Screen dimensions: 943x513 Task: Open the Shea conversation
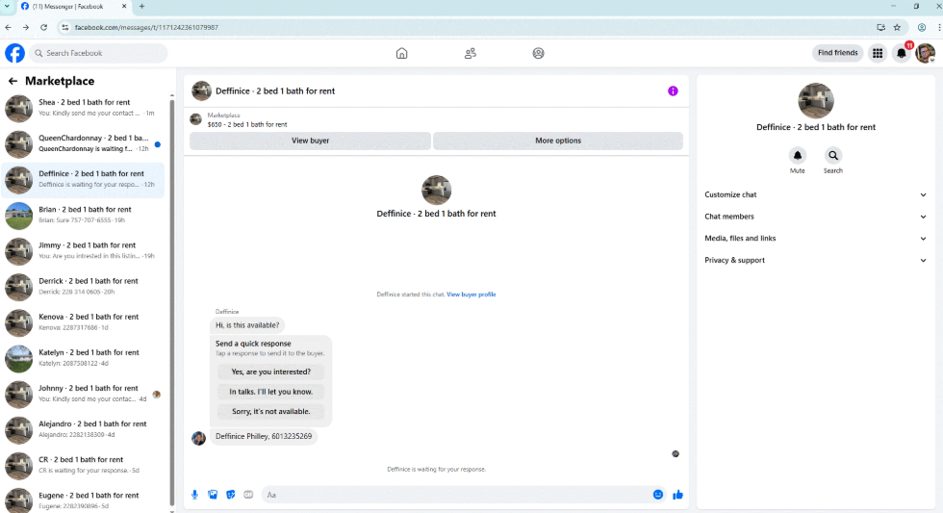83,108
